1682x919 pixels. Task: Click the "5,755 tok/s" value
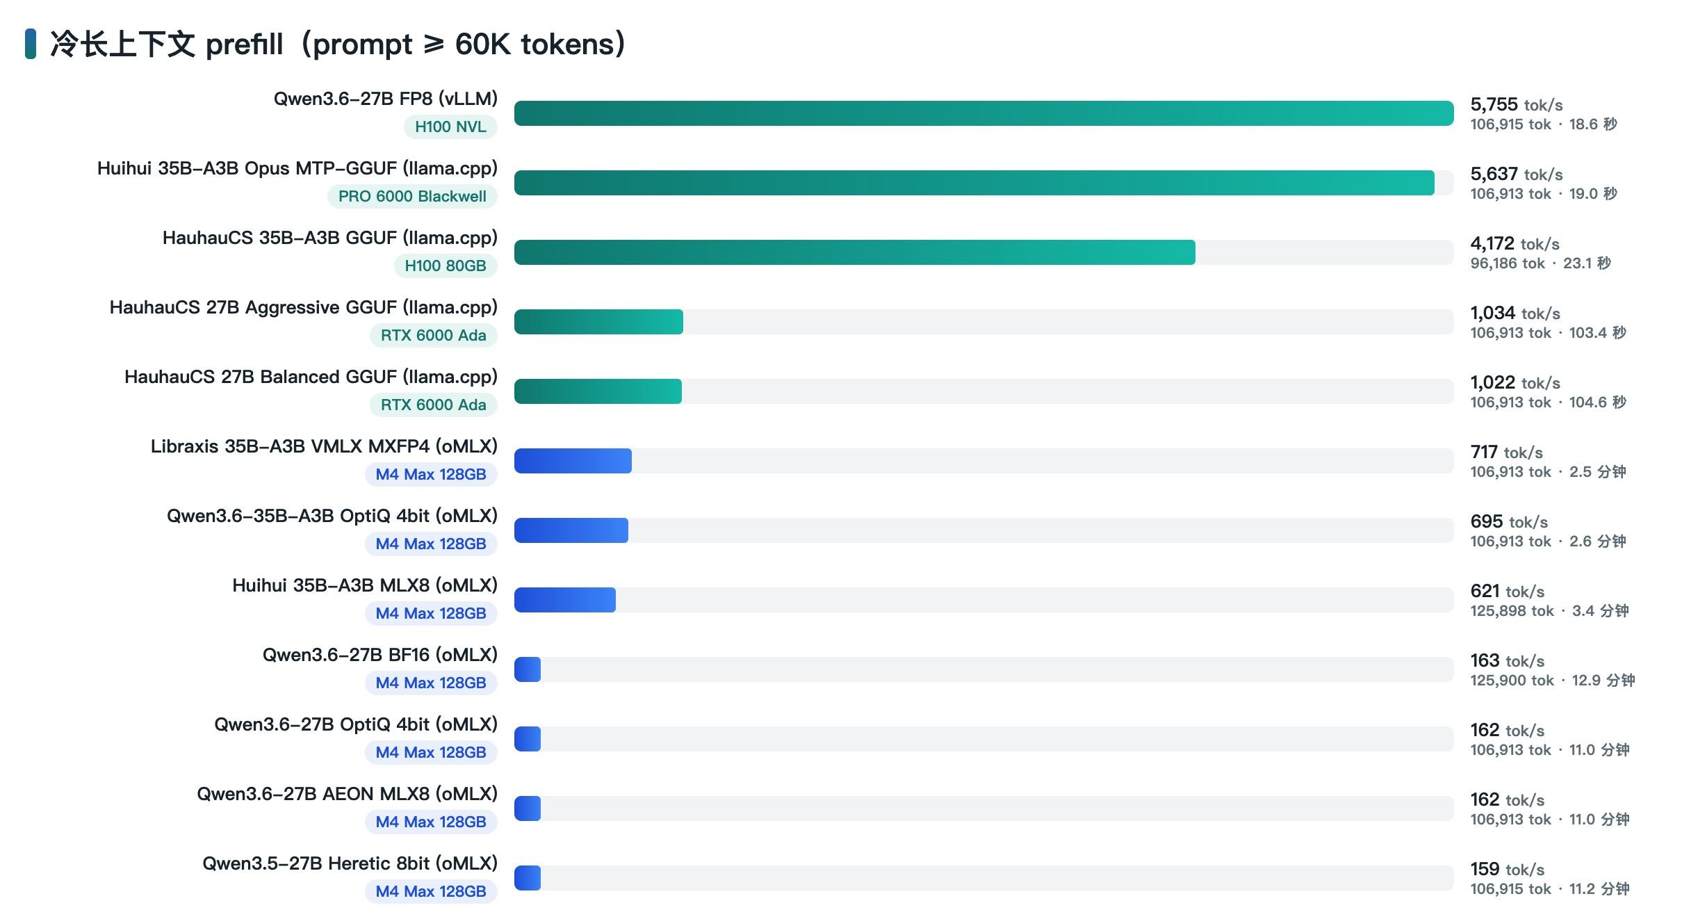[1517, 105]
